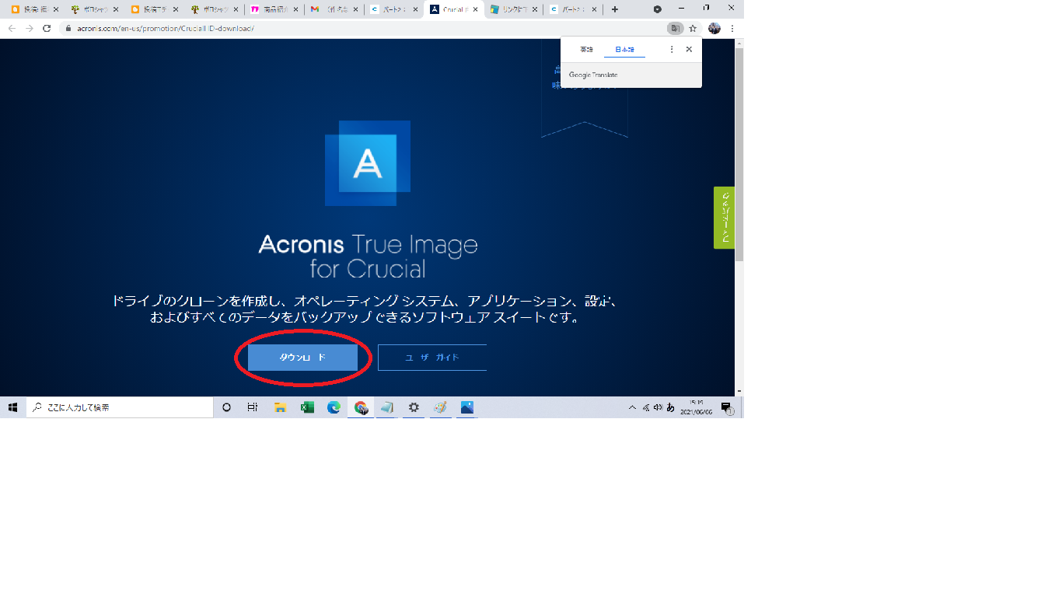
Task: Open translate popup options (three dots)
Action: 672,49
